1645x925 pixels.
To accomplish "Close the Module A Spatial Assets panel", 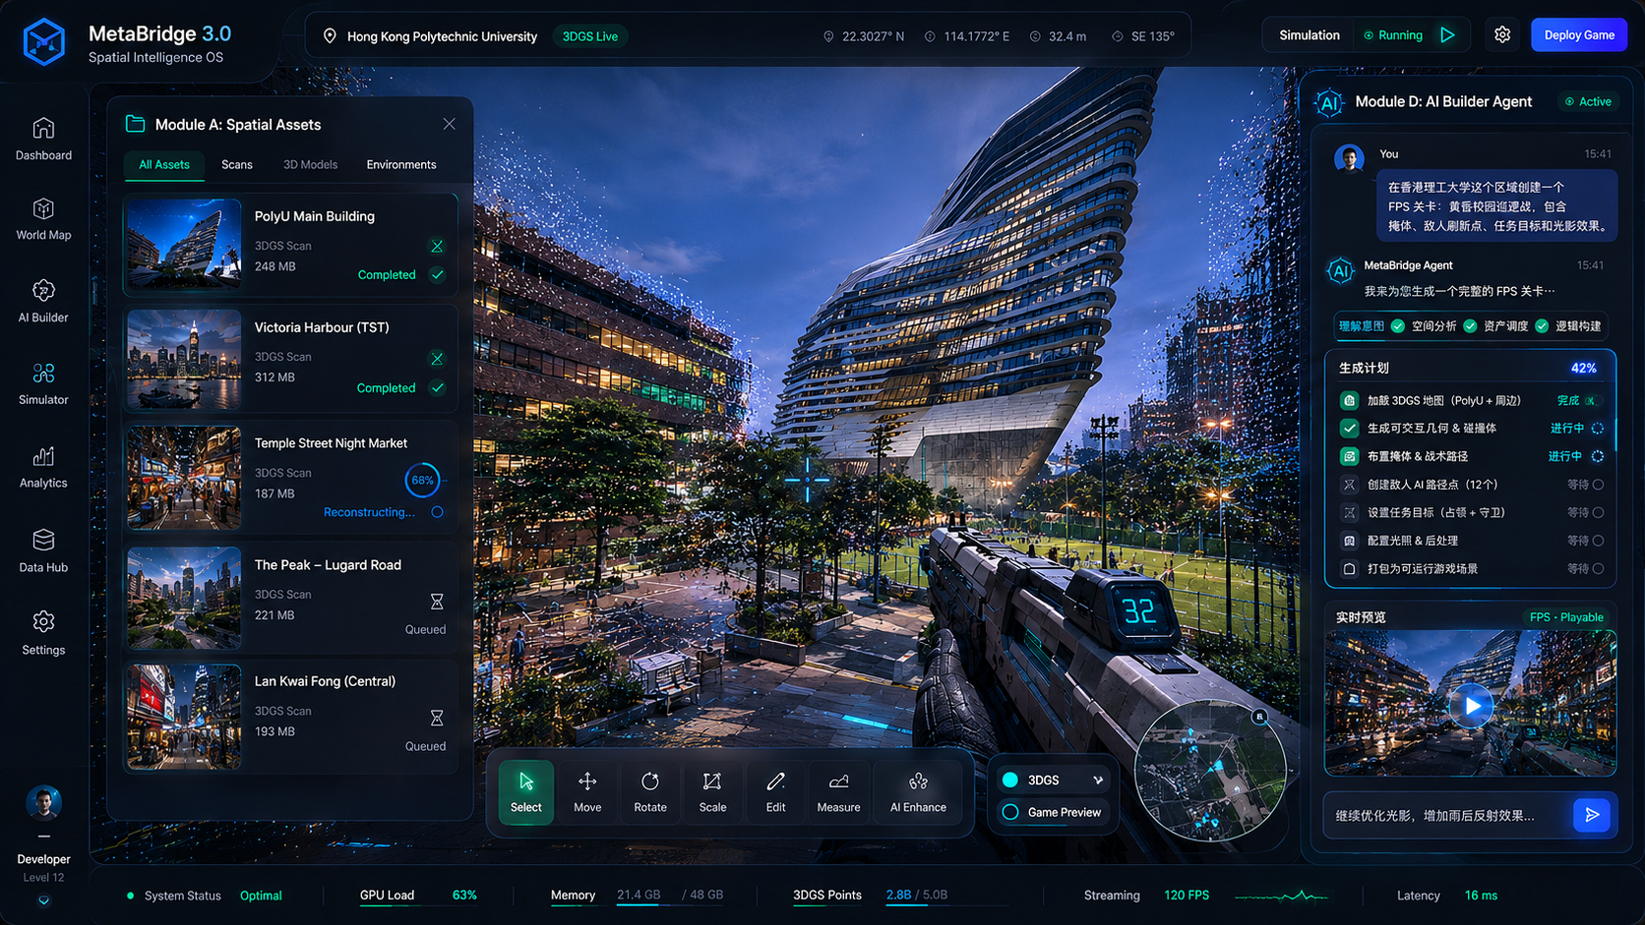I will click(x=449, y=124).
